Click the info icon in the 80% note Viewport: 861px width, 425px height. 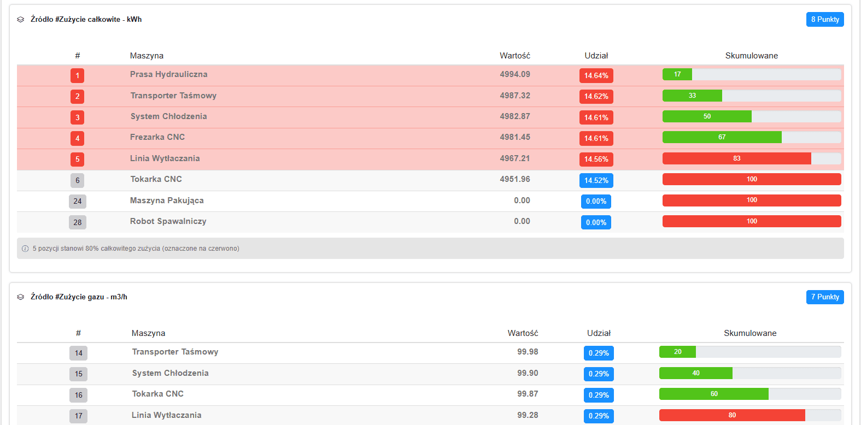pyautogui.click(x=25, y=249)
